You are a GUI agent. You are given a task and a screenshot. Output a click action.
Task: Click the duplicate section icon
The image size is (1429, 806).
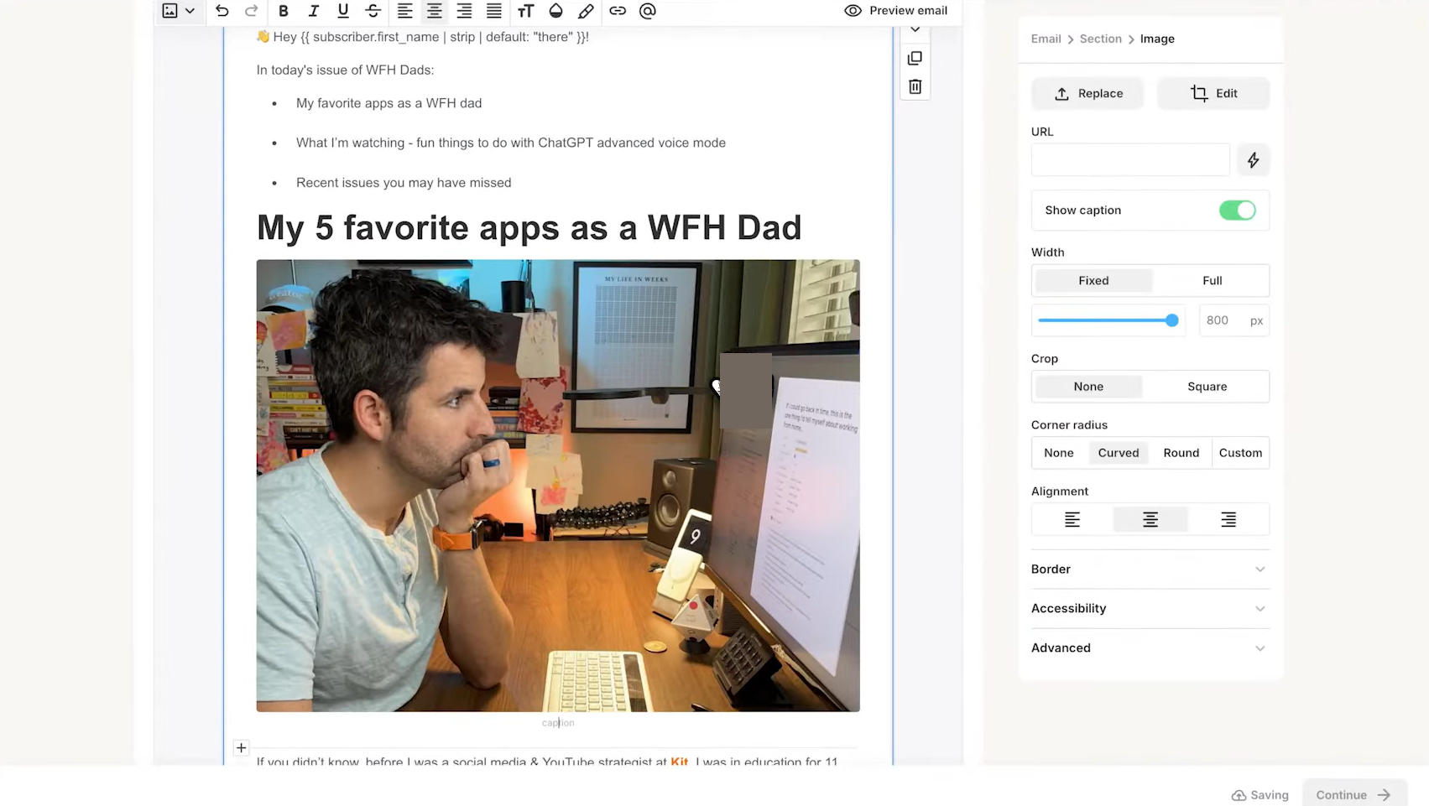(x=915, y=58)
